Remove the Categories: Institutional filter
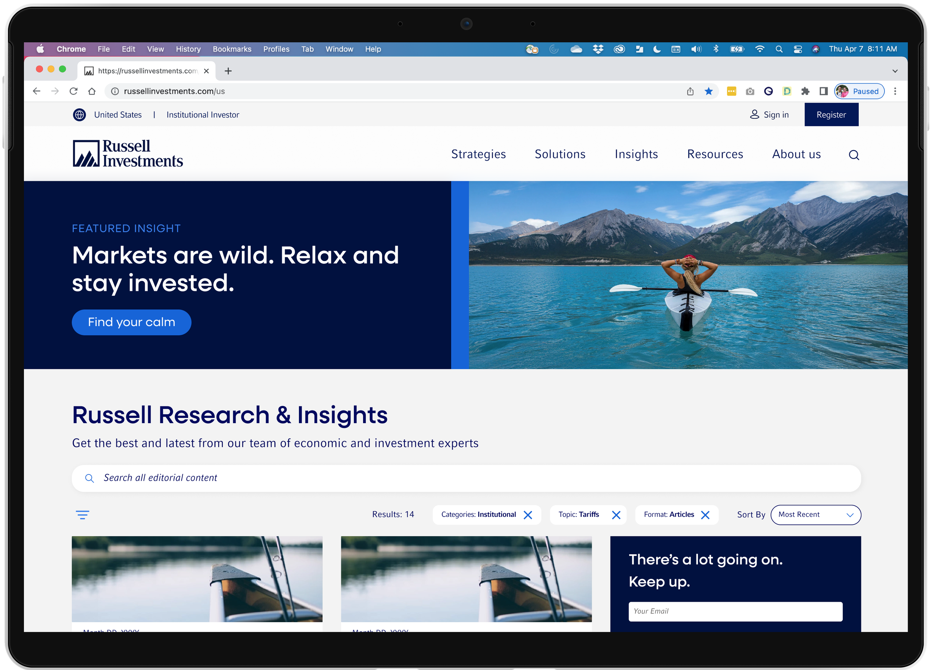 point(528,515)
